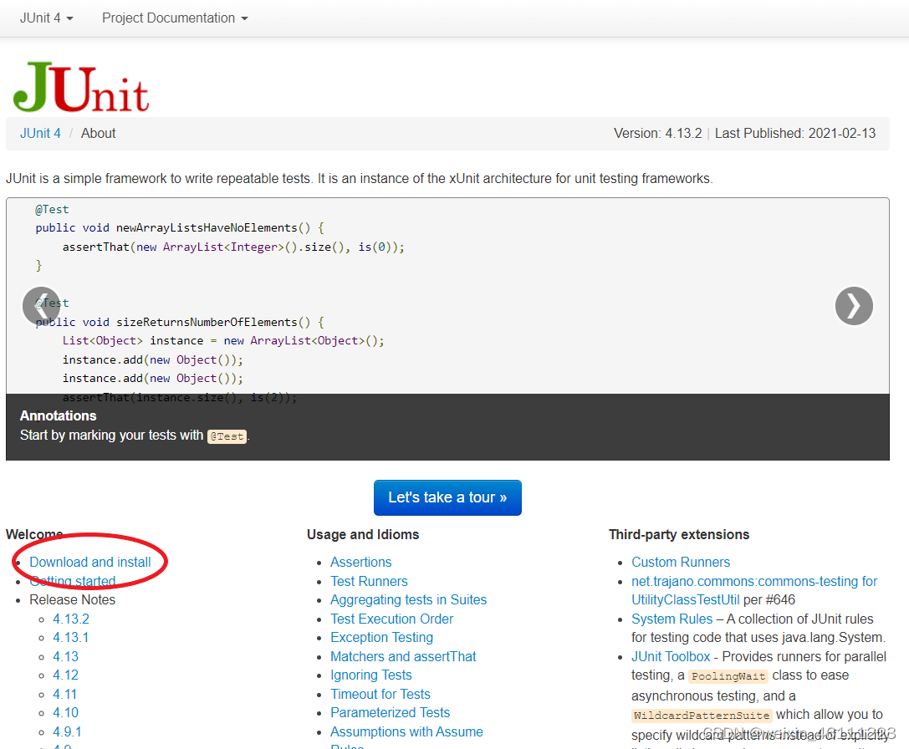The height and width of the screenshot is (749, 909).
Task: Open the JUnit 4 dropdown menu
Action: click(46, 18)
